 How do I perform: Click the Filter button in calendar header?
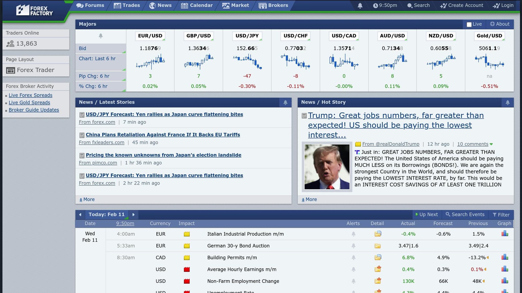(501, 215)
